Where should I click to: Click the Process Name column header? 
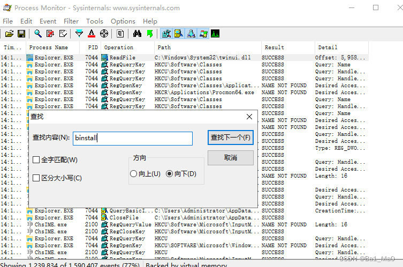point(52,47)
